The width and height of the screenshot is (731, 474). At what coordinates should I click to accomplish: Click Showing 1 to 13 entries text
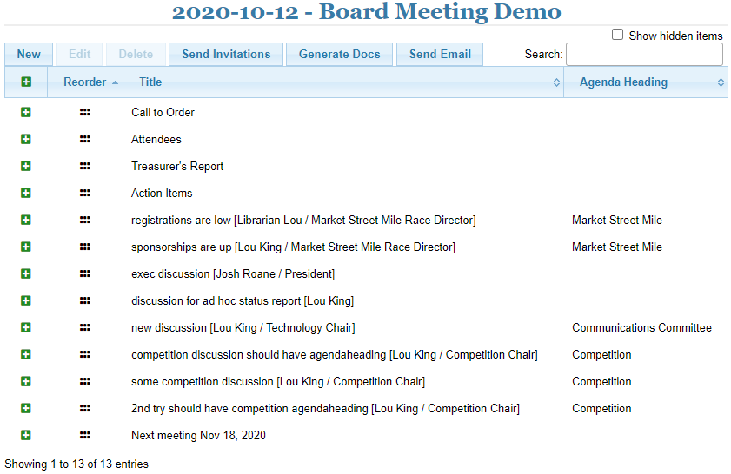click(76, 464)
